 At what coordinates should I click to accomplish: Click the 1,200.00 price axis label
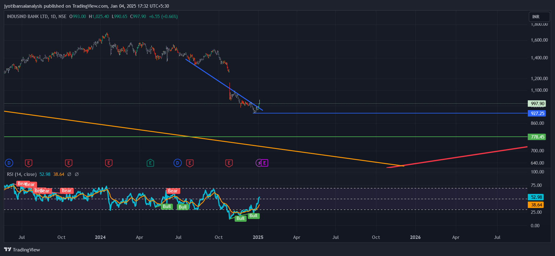click(x=539, y=79)
